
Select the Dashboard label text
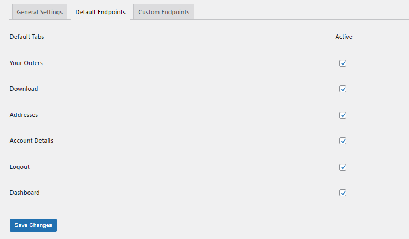25,193
